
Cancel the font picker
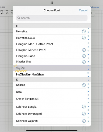(83, 10)
